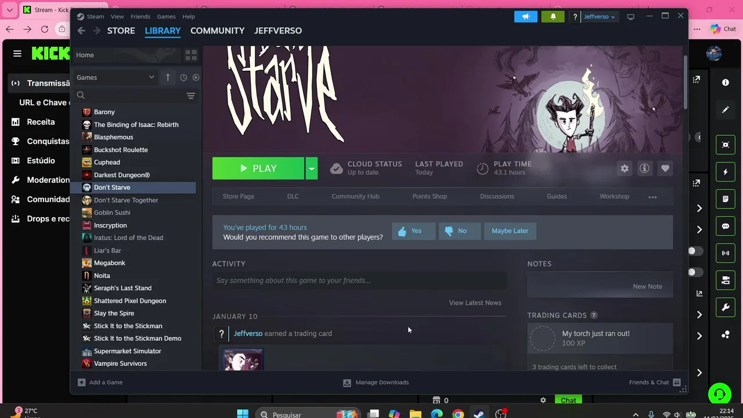Screen dimensions: 743x418
Task: Open launch options arrow beside PLAY
Action: tap(312, 168)
